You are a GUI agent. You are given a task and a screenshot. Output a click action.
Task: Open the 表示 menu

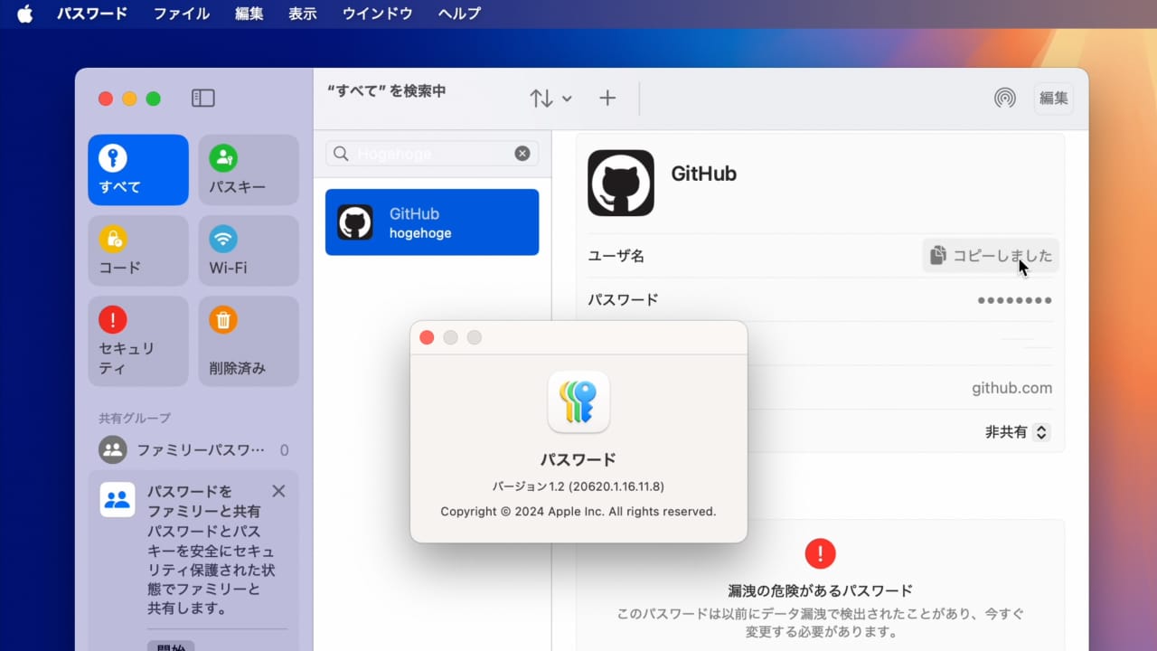click(x=303, y=14)
